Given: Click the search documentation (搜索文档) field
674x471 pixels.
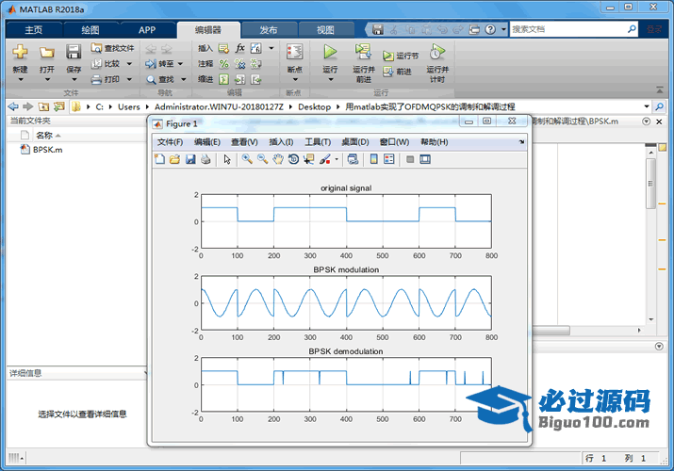Looking at the screenshot, I should [x=567, y=29].
